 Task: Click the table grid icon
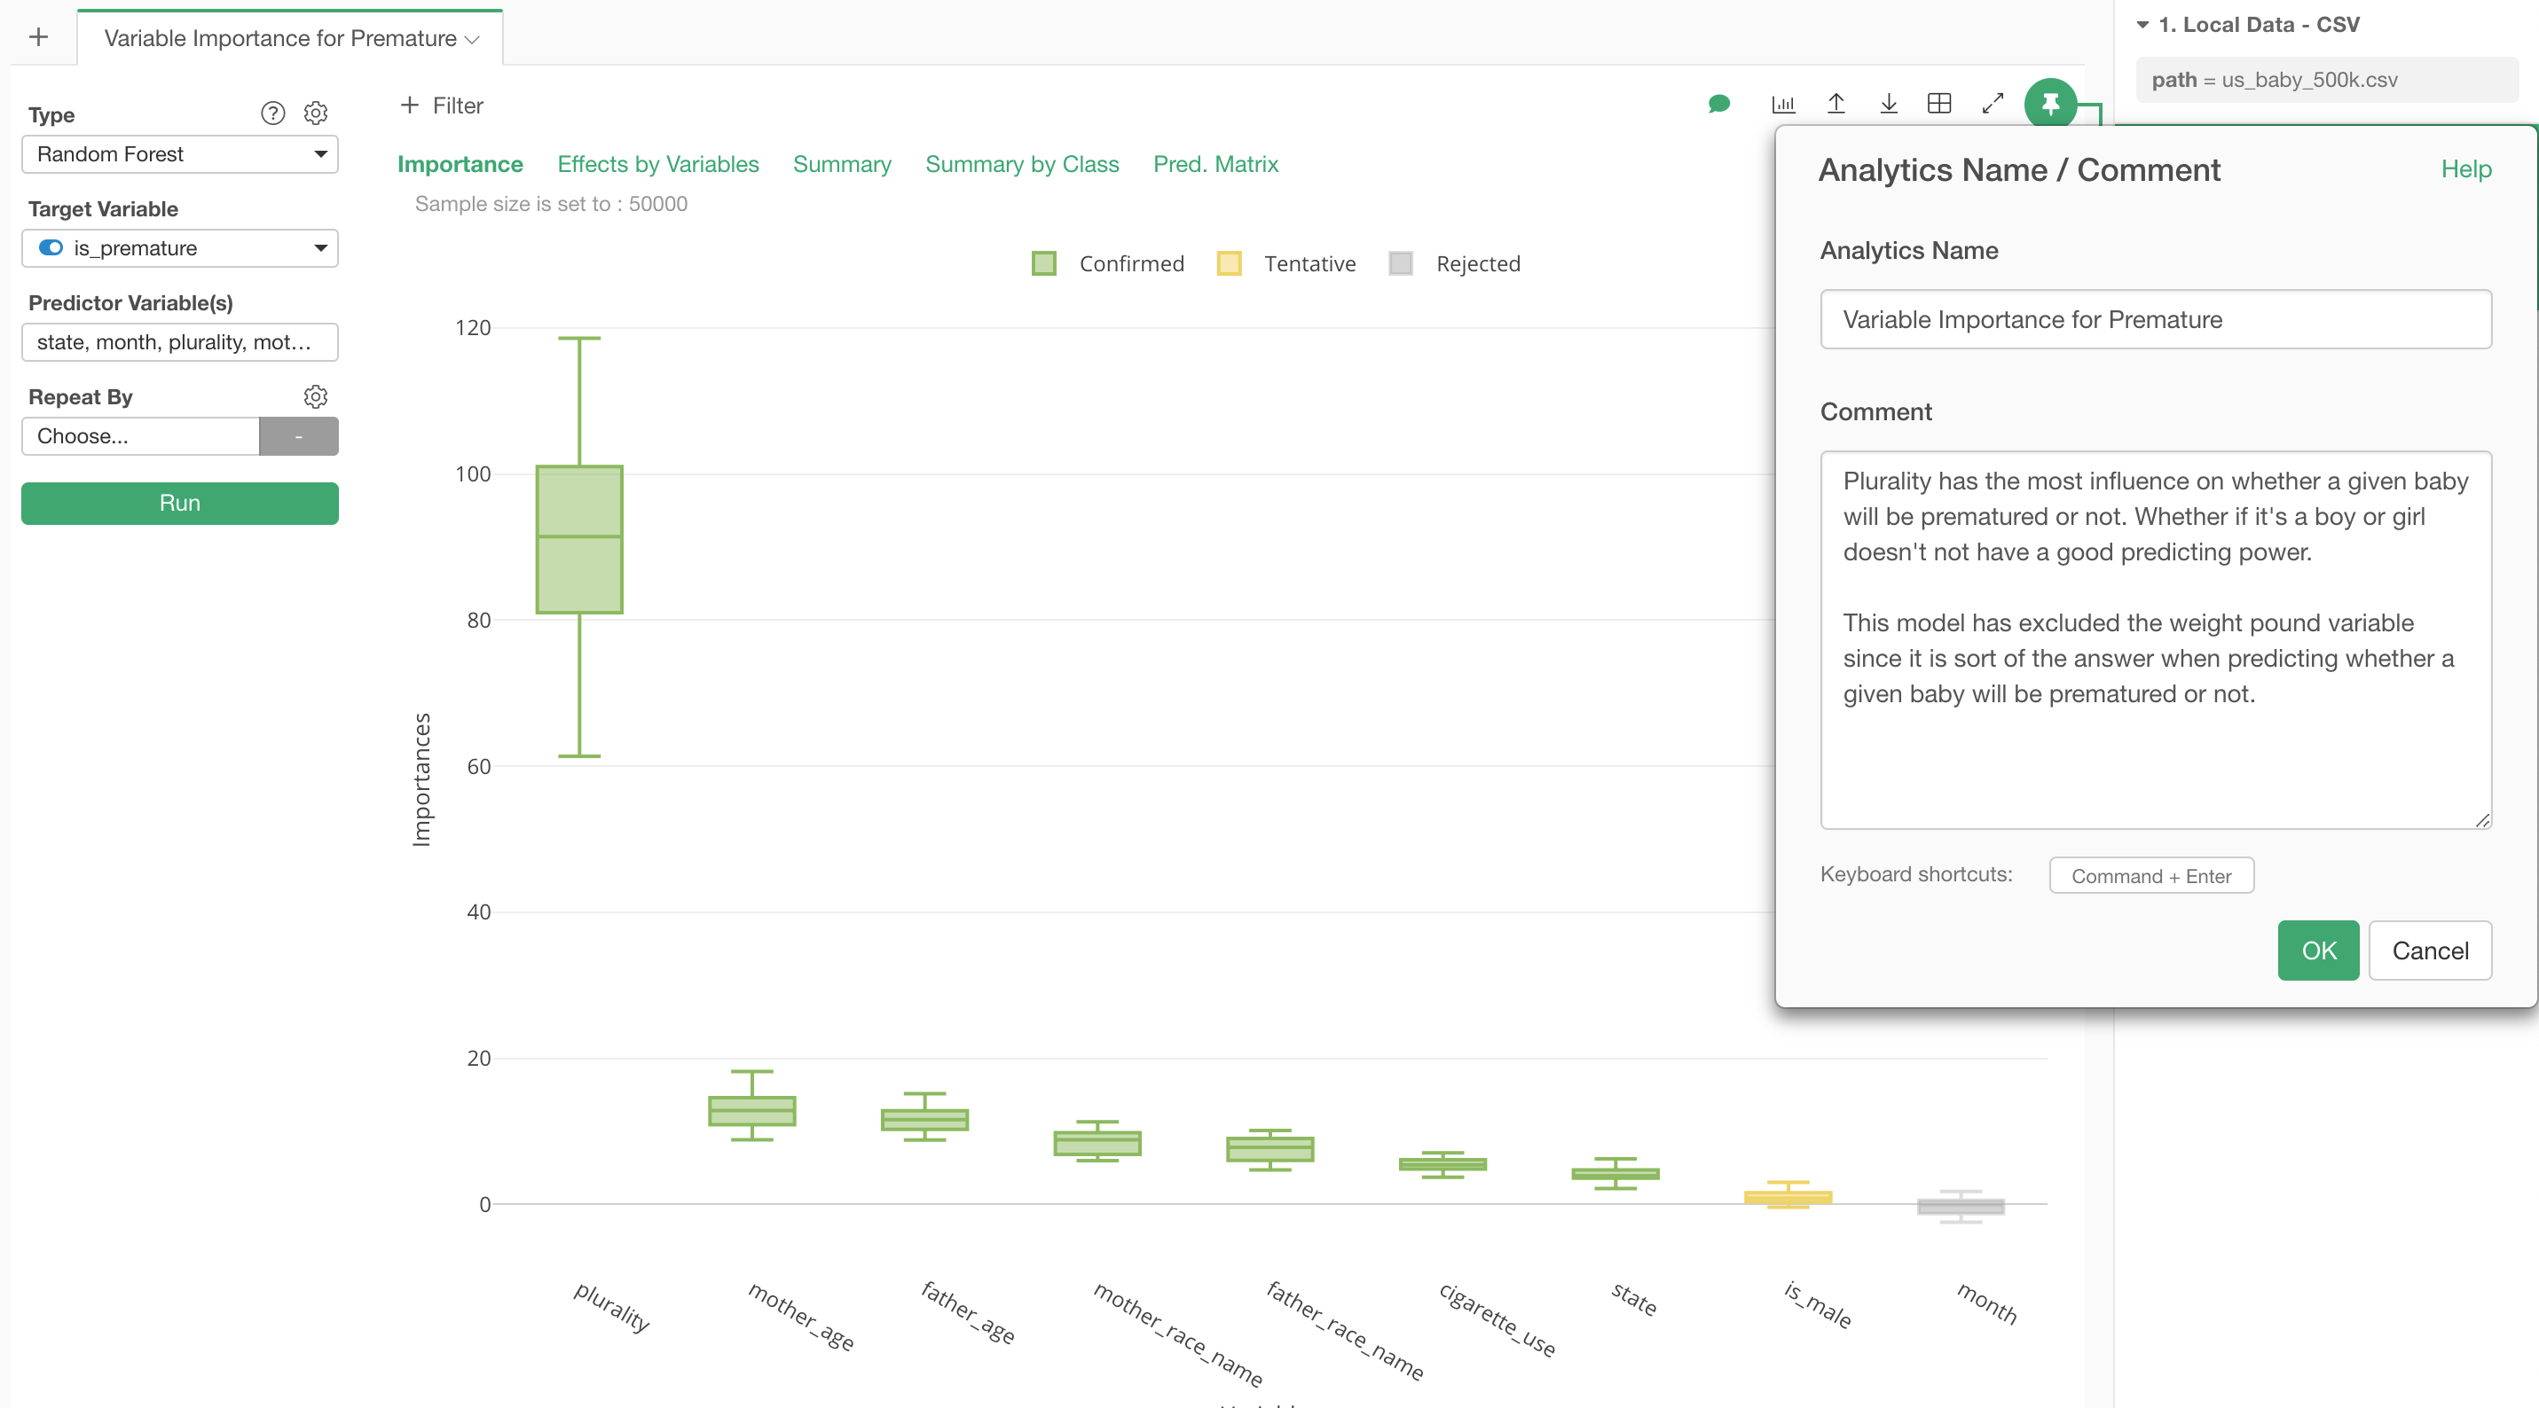[x=1938, y=104]
